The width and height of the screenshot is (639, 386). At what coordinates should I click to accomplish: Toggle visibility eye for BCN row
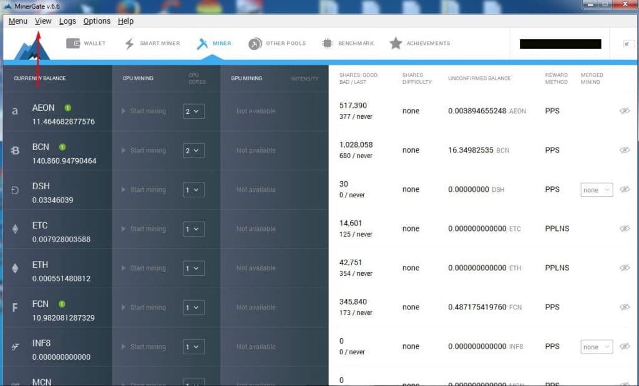coord(625,150)
